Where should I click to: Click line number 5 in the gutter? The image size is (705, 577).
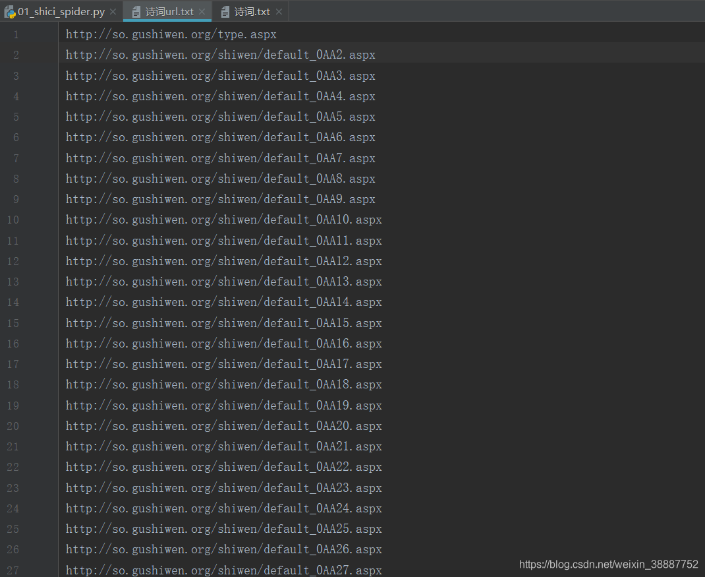coord(16,117)
